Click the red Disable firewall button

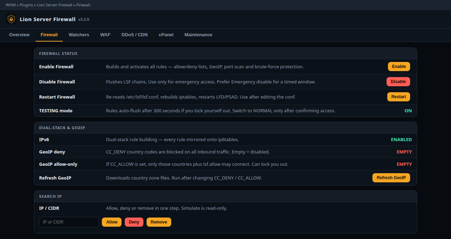(398, 82)
